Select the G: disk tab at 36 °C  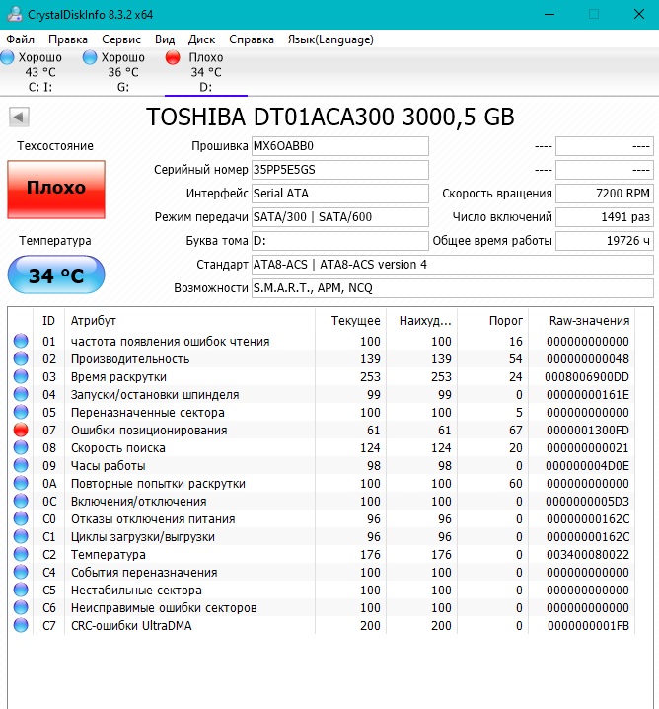point(123,72)
